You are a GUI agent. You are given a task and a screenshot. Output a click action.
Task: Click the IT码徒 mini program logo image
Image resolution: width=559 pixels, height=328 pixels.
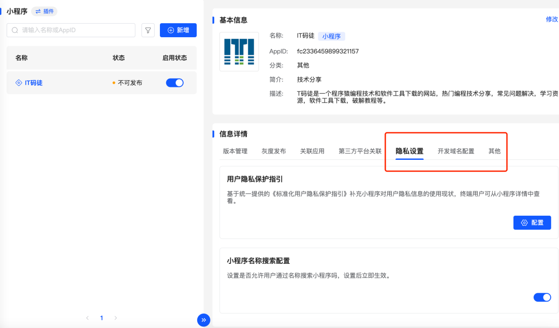(x=239, y=51)
